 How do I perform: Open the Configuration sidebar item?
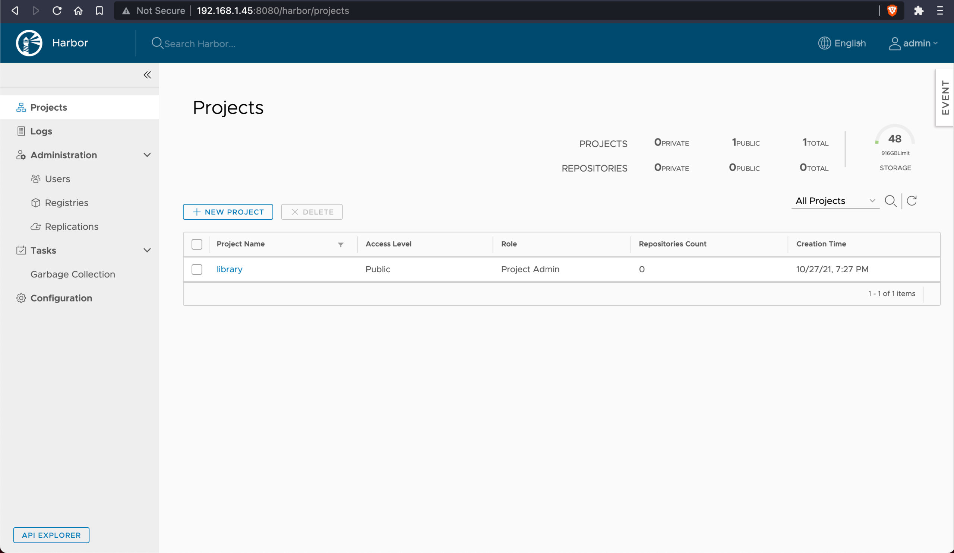tap(79, 298)
